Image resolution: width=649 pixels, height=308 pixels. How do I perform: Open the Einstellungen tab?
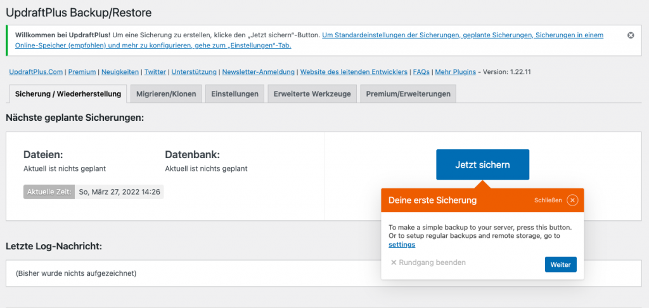235,94
